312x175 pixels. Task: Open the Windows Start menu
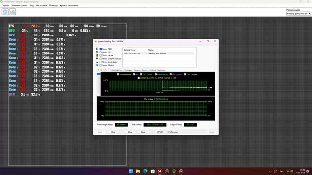(131, 171)
